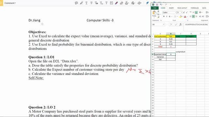Viewport: 209px width, 117px height.
Task: Toggle top align in Alignment group
Action: point(191,12)
